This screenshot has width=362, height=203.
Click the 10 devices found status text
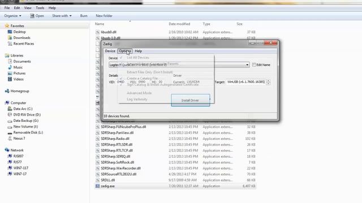117,116
